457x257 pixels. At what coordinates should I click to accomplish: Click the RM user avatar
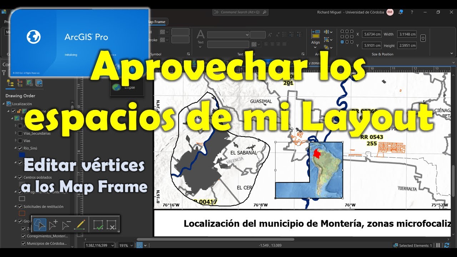[x=390, y=12]
